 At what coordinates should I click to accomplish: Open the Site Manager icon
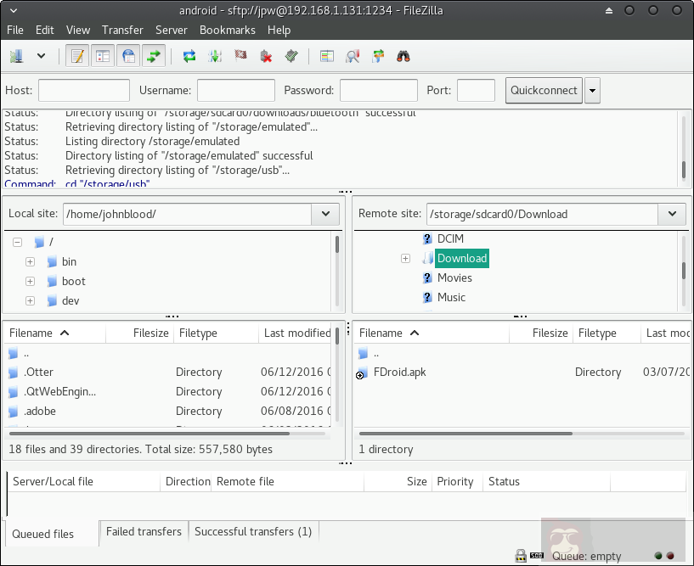pyautogui.click(x=16, y=56)
